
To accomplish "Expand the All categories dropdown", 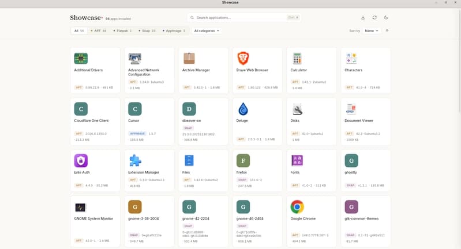I will coord(207,30).
